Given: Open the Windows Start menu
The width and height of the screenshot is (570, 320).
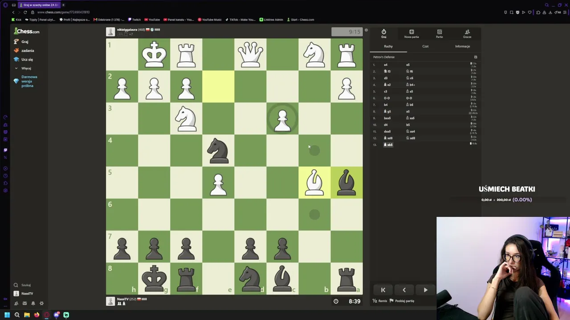Looking at the screenshot, I should [7, 315].
